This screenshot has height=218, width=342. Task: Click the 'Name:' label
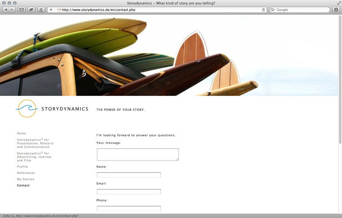pos(101,167)
